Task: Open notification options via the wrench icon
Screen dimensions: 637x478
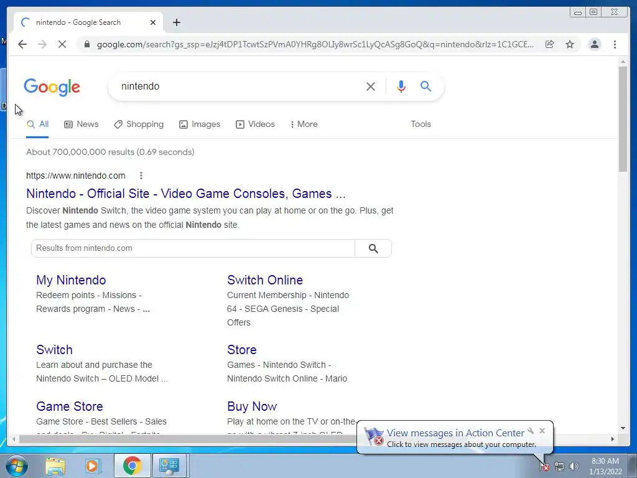Action: point(531,431)
